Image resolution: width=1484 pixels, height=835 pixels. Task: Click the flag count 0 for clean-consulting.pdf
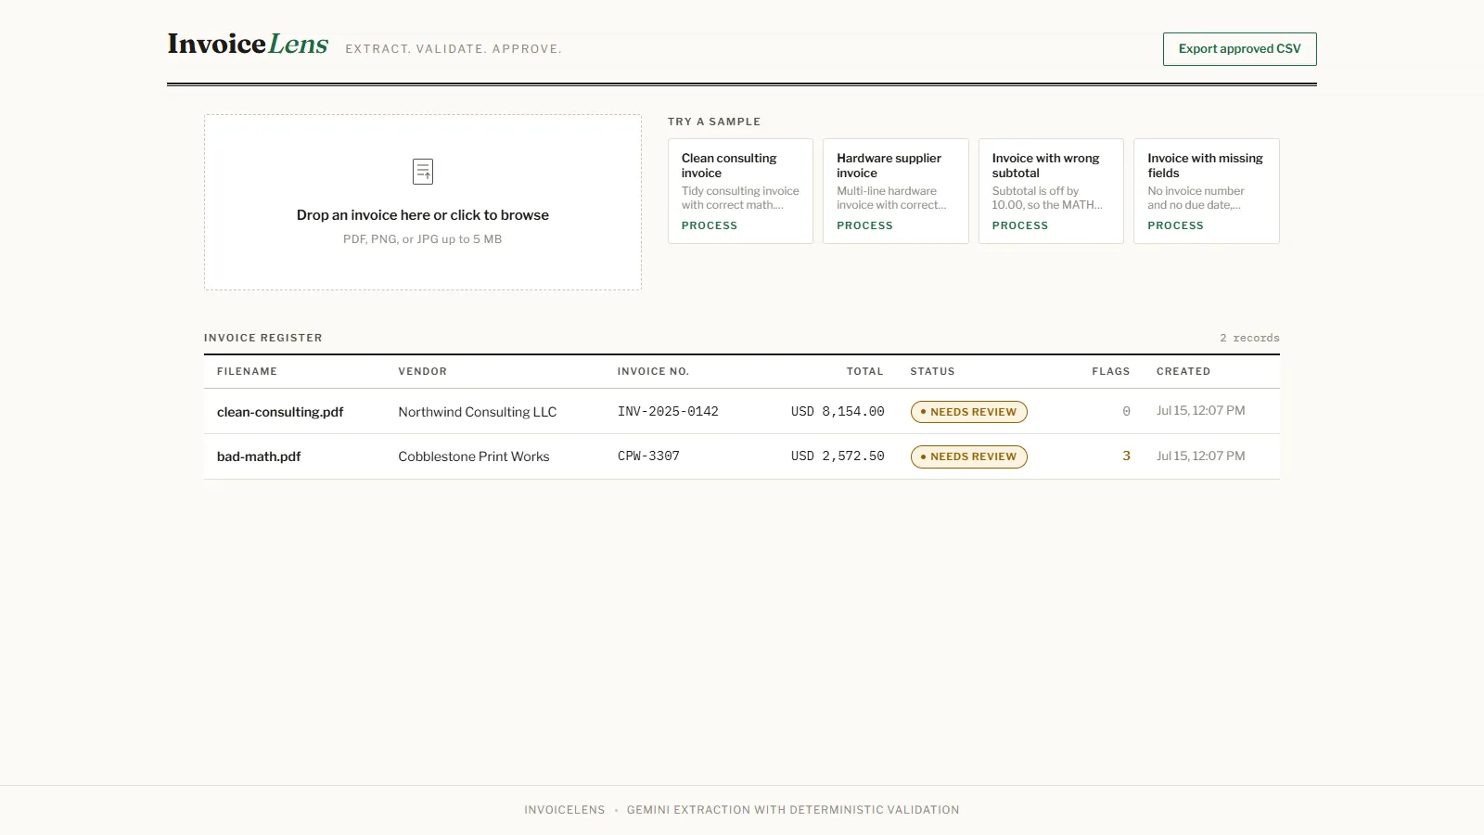[x=1126, y=412]
